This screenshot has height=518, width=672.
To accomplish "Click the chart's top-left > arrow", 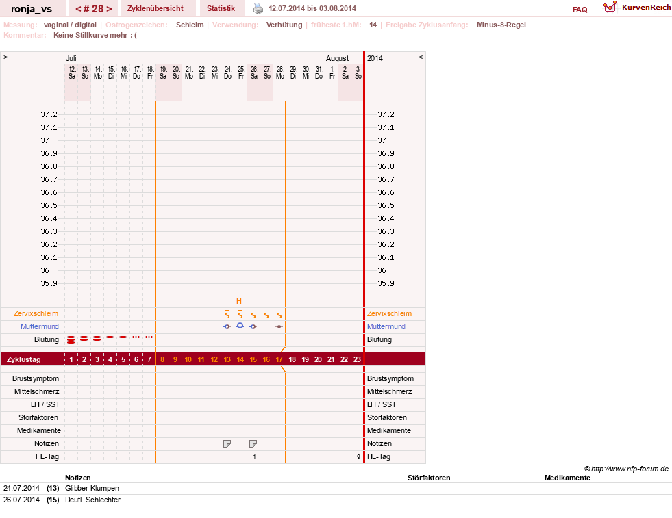I will click(x=5, y=57).
